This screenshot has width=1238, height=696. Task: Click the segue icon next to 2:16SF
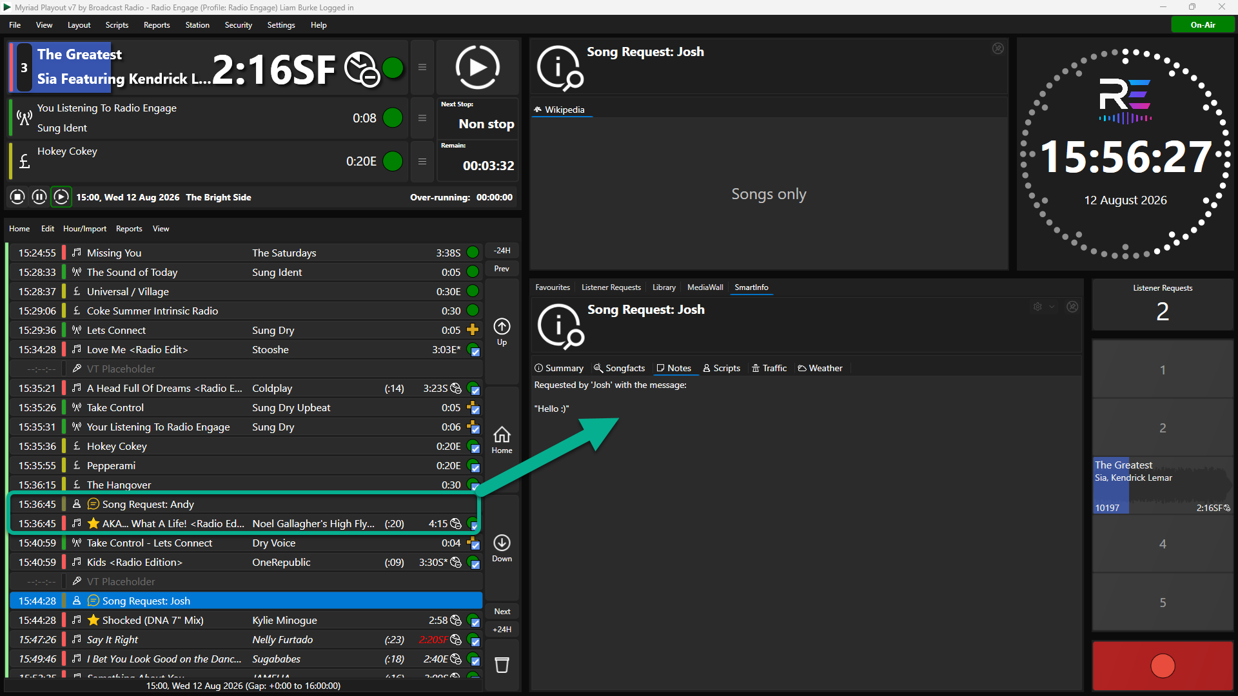tap(361, 69)
